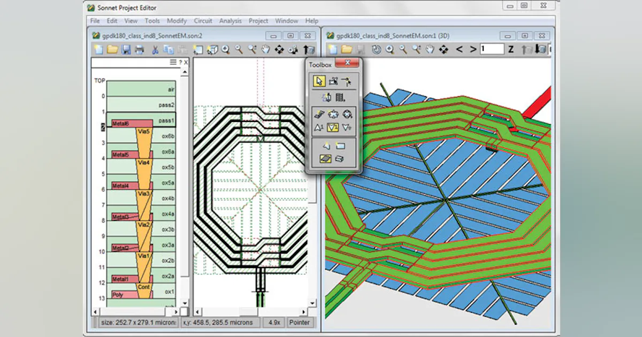Zoom in using left window magnifier icon

point(225,50)
